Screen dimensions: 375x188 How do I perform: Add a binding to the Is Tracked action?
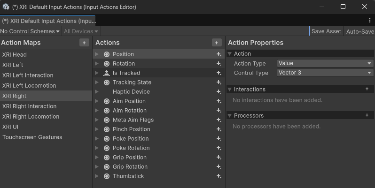tap(219, 73)
